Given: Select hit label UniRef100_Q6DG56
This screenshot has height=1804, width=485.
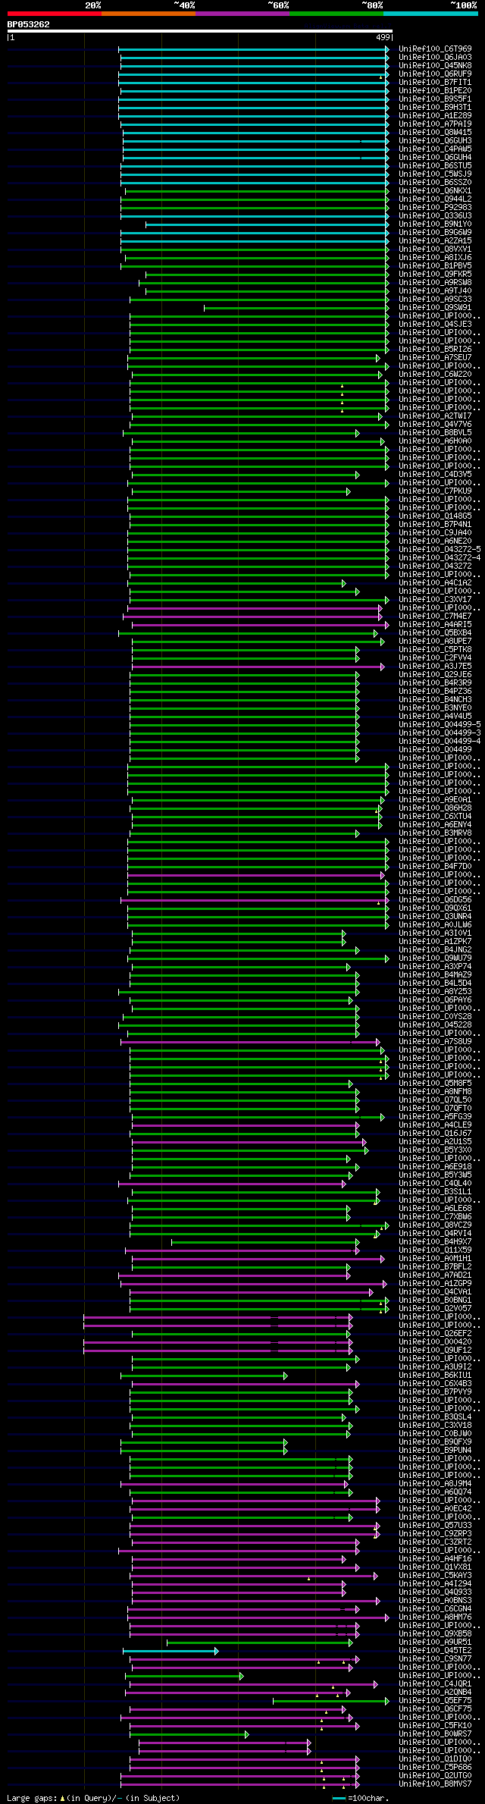Looking at the screenshot, I should [435, 899].
